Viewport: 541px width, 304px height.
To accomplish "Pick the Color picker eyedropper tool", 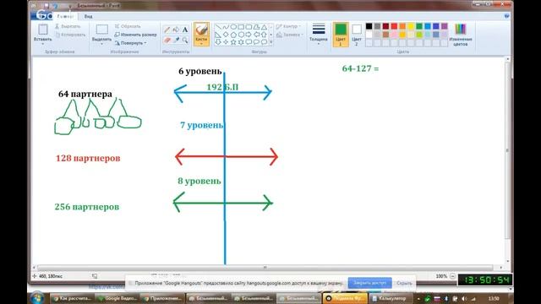I will [x=176, y=40].
